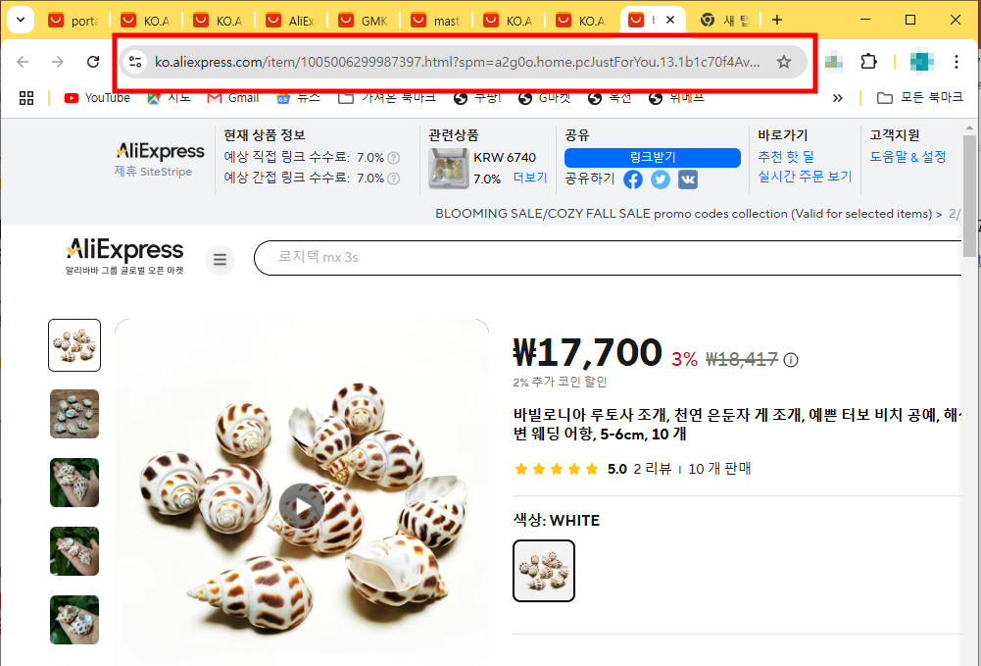Open the hamburger category menu
The height and width of the screenshot is (666, 981).
click(x=220, y=259)
